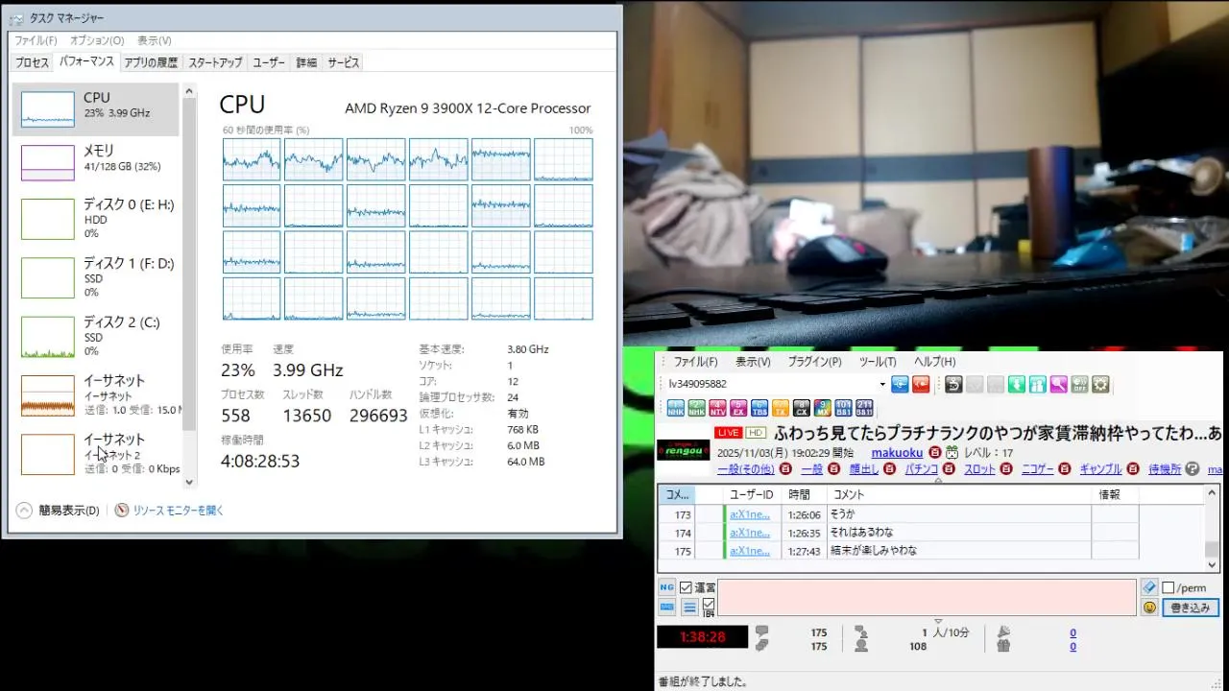
Task: Click the blue connect arrow icon in comment viewer
Action: [x=900, y=385]
